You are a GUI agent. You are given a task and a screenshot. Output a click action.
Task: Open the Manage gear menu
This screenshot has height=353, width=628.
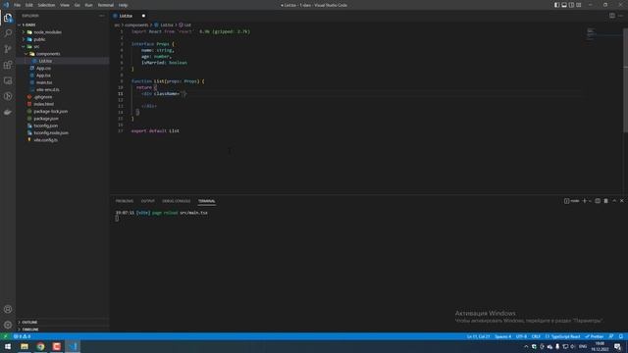[8, 325]
